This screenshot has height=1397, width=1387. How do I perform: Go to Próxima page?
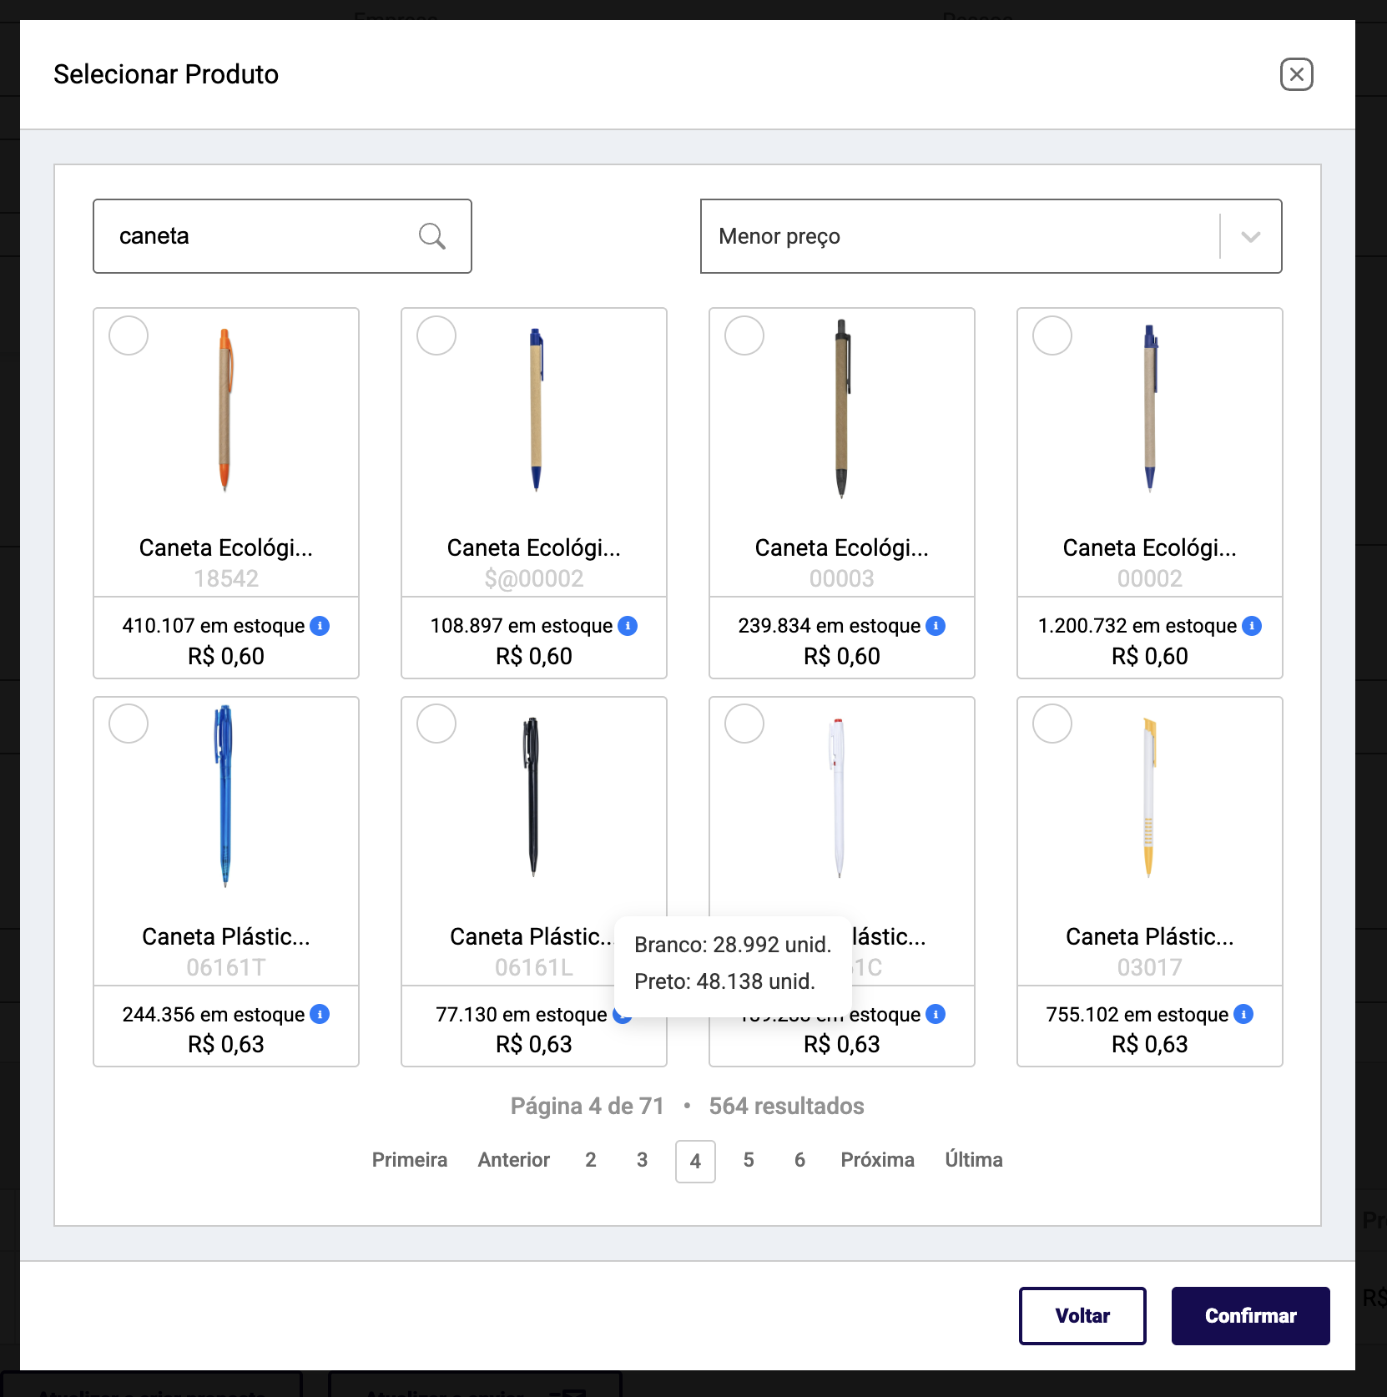tap(877, 1160)
